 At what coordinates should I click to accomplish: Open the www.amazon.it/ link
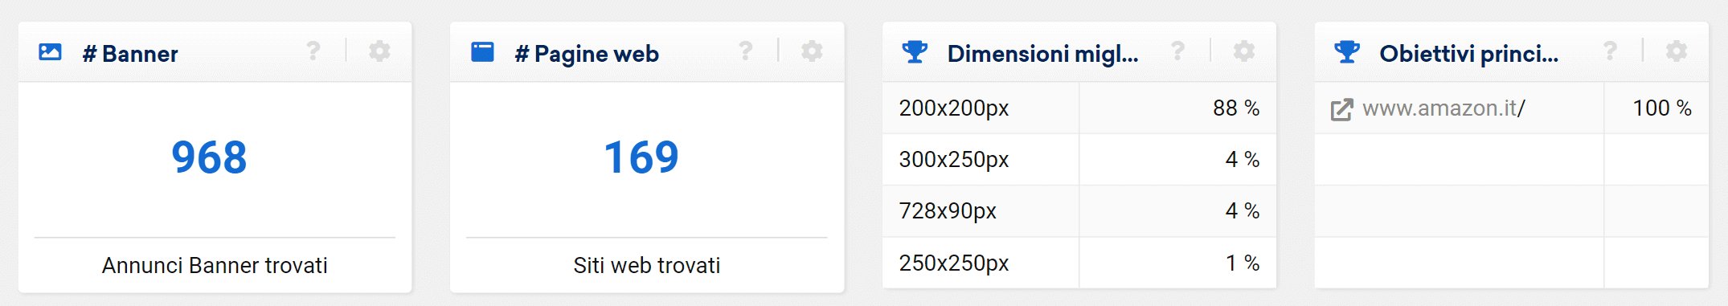coord(1443,108)
